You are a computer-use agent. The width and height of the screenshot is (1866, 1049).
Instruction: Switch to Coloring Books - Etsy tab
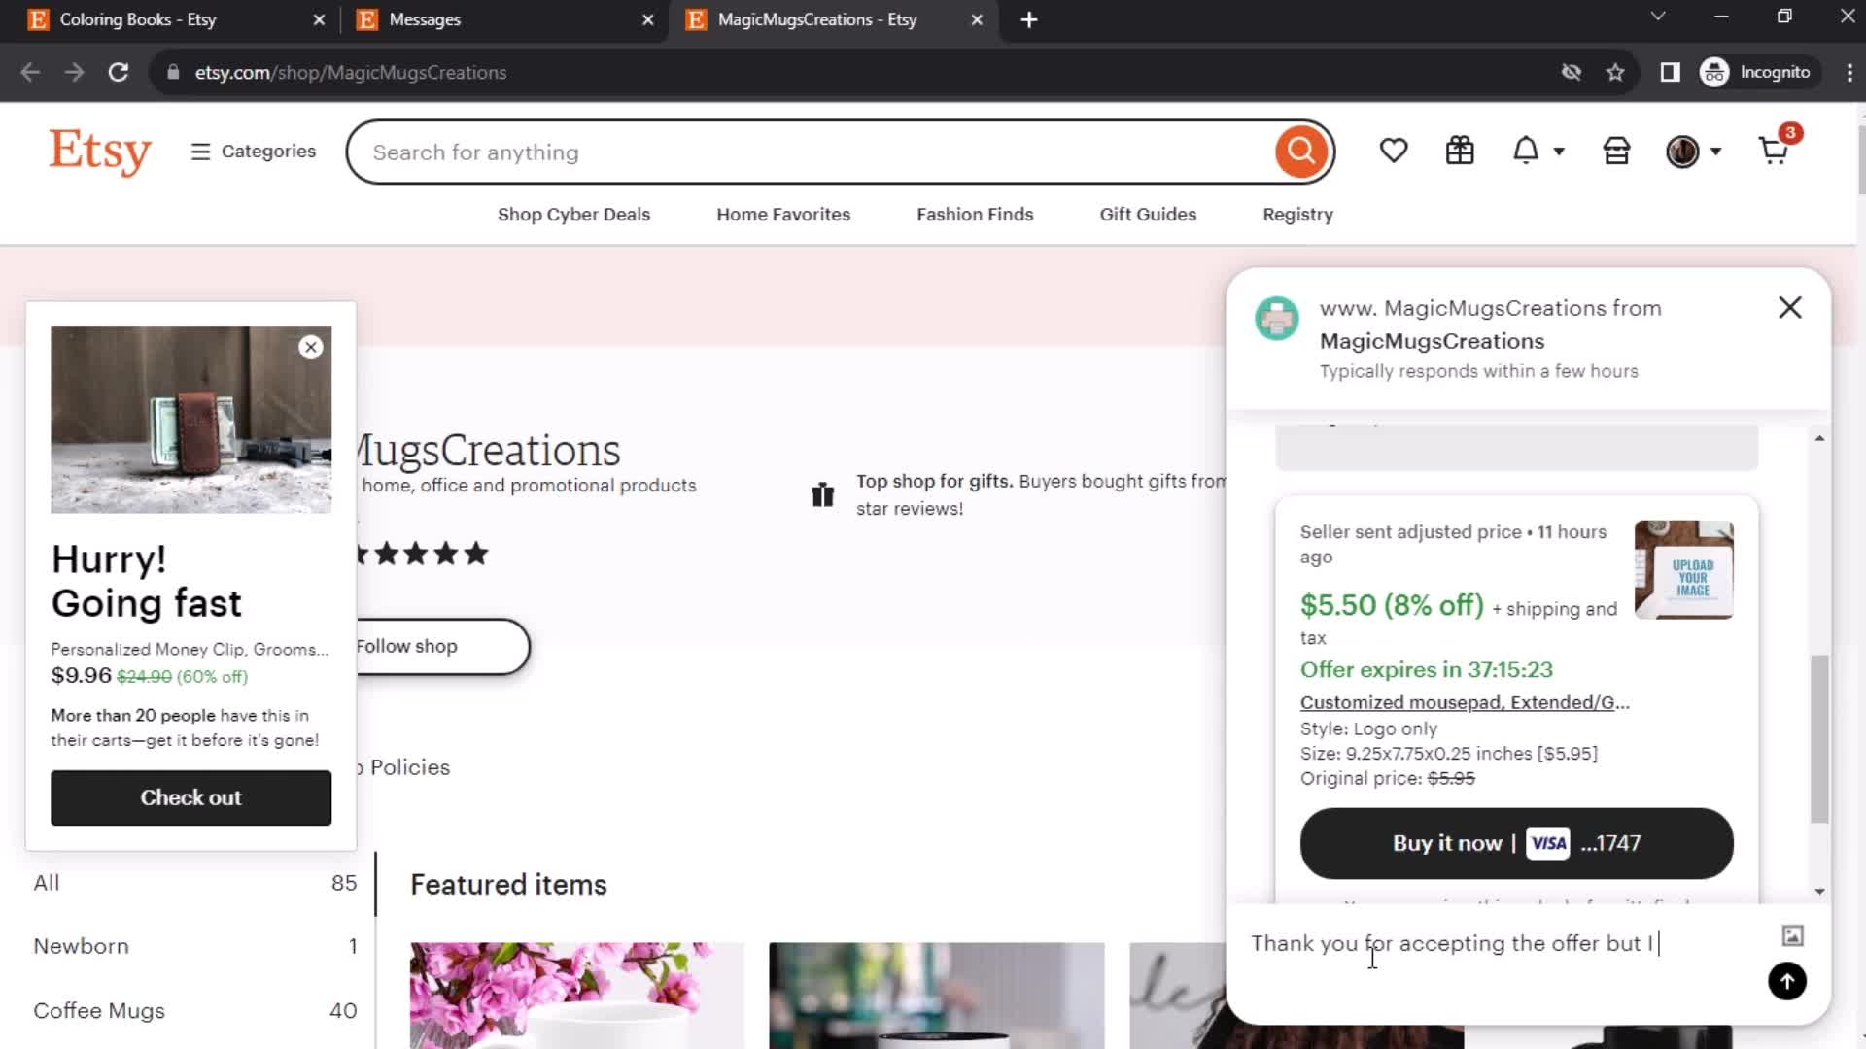coord(177,19)
